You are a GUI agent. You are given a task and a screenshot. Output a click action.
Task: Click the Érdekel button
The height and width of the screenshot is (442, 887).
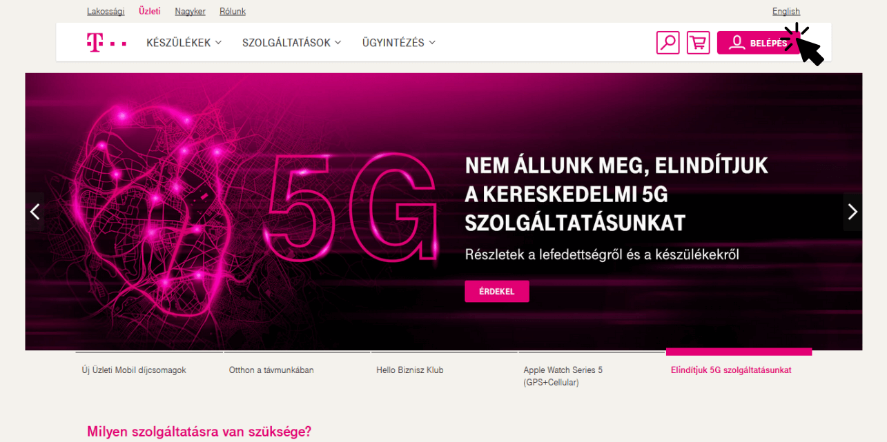[x=497, y=291]
